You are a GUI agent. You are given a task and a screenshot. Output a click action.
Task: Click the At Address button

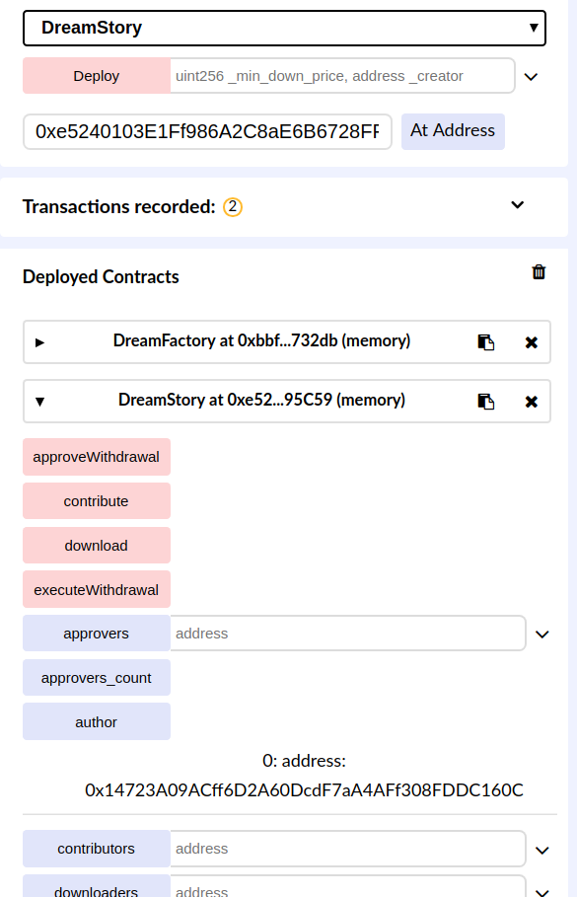point(453,131)
